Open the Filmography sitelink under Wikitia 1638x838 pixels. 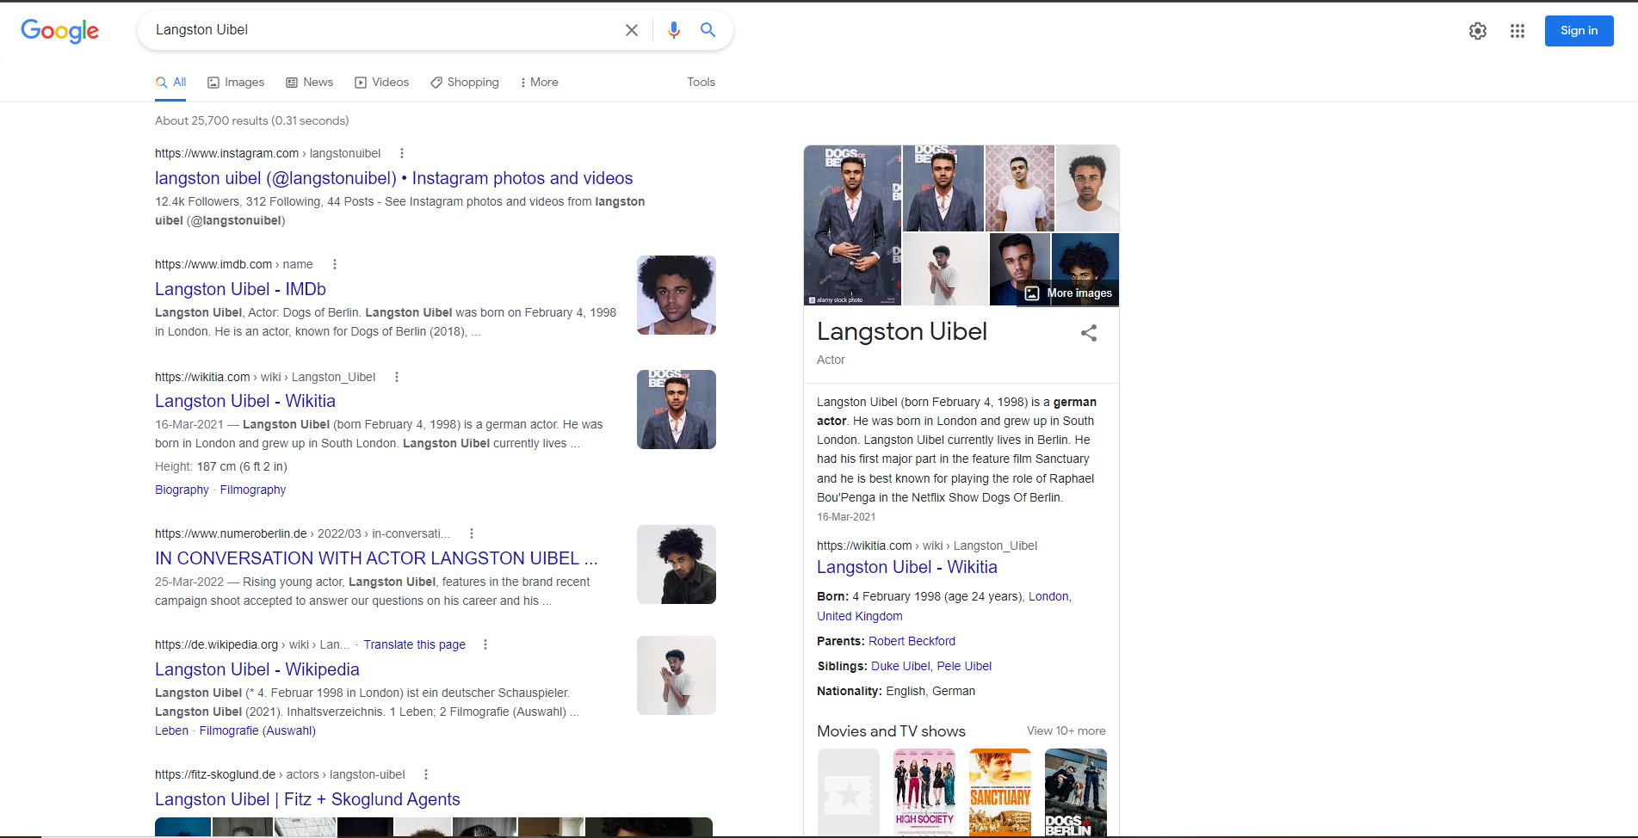click(253, 490)
